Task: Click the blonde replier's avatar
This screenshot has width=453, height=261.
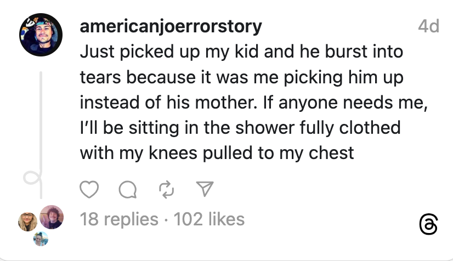Action: 29,219
